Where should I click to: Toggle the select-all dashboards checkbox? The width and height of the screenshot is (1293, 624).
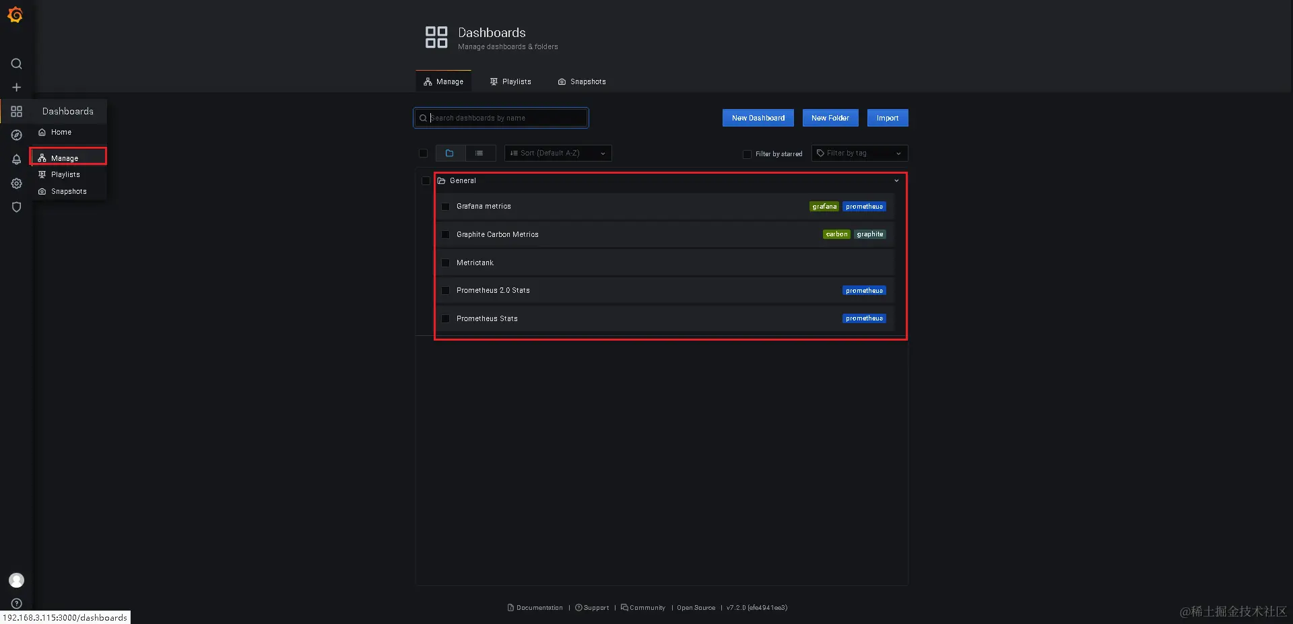coord(423,153)
